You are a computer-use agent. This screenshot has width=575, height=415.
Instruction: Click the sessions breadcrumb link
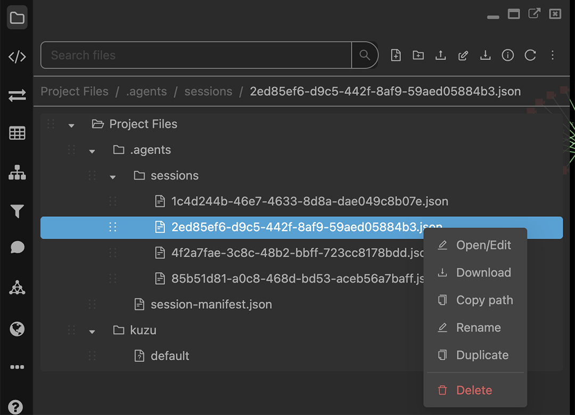pyautogui.click(x=208, y=91)
